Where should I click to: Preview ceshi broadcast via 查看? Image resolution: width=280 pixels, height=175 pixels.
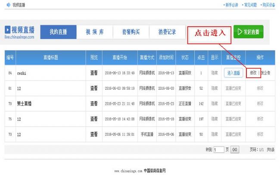pyautogui.click(x=94, y=73)
